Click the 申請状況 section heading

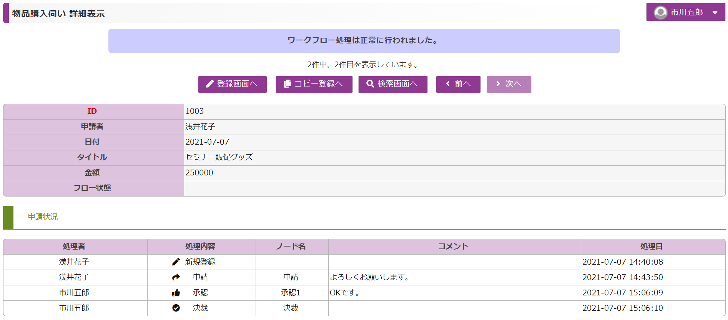(43, 217)
